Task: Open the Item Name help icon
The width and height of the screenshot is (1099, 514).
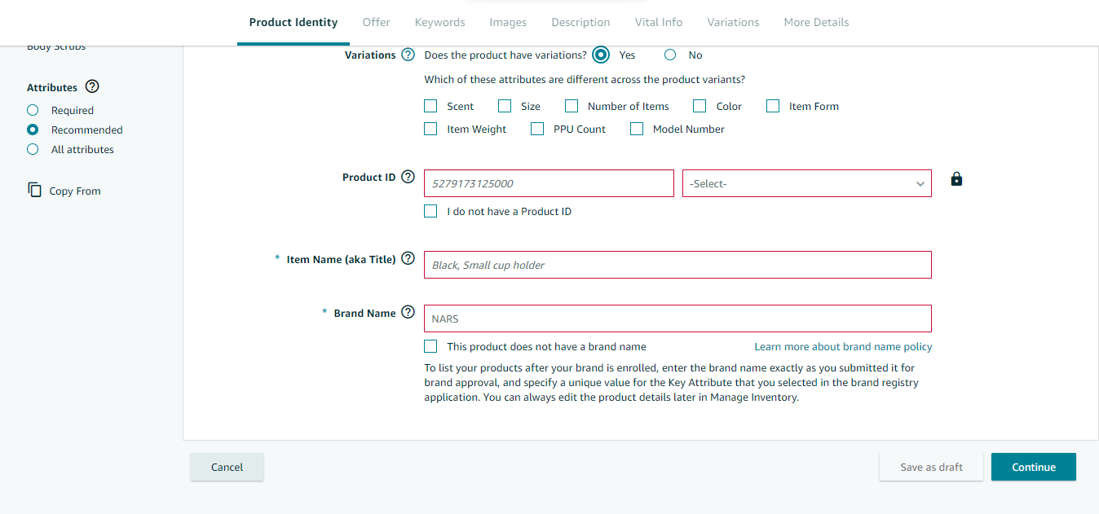Action: tap(408, 258)
